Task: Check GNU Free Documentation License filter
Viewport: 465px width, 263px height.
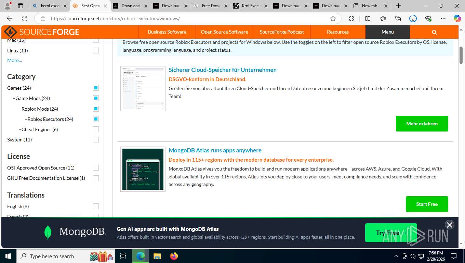Action: [x=96, y=178]
